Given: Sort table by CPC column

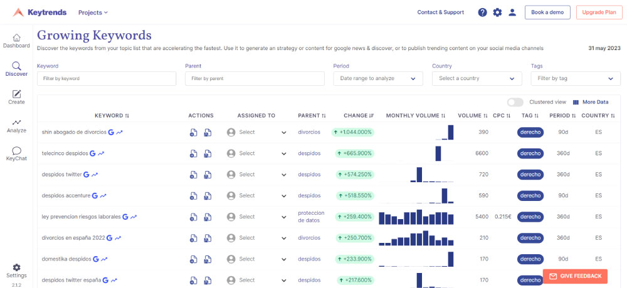Looking at the screenshot, I should 502,116.
